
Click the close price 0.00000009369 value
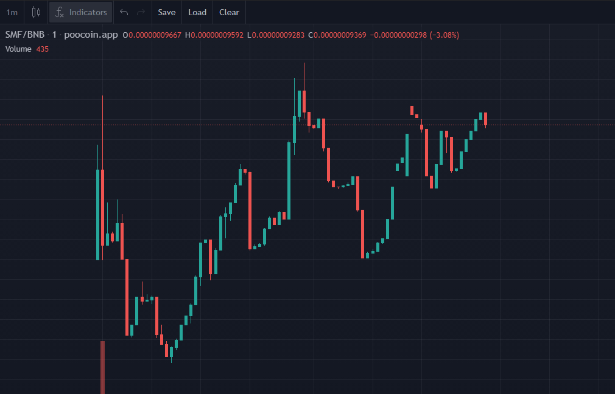tap(340, 35)
